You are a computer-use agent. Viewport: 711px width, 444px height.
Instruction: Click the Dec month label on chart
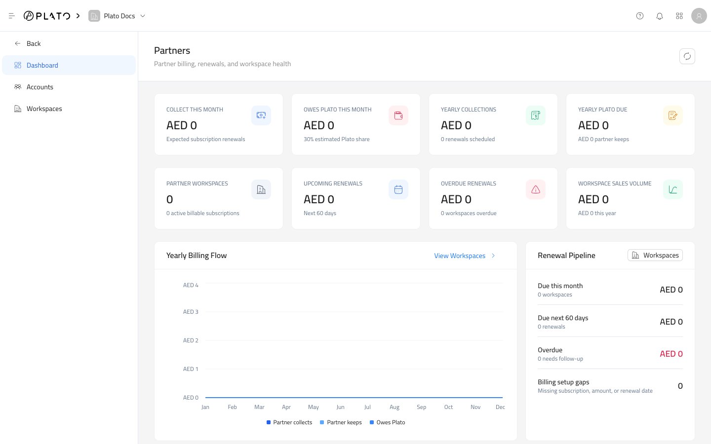(x=500, y=407)
